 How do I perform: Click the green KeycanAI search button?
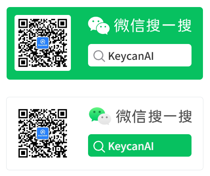point(140,145)
